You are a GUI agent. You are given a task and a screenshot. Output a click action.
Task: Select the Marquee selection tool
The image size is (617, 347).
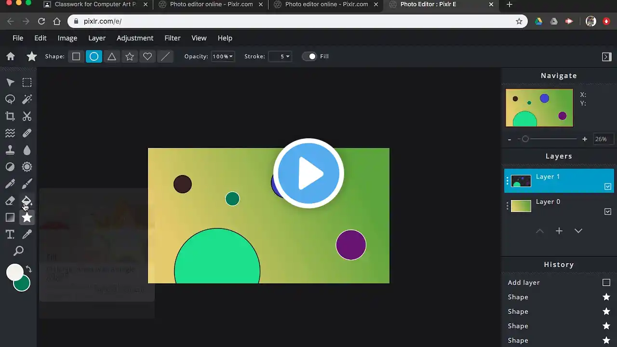pyautogui.click(x=27, y=83)
